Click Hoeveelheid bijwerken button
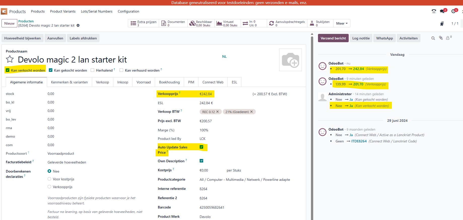463x220 pixels. click(22, 38)
